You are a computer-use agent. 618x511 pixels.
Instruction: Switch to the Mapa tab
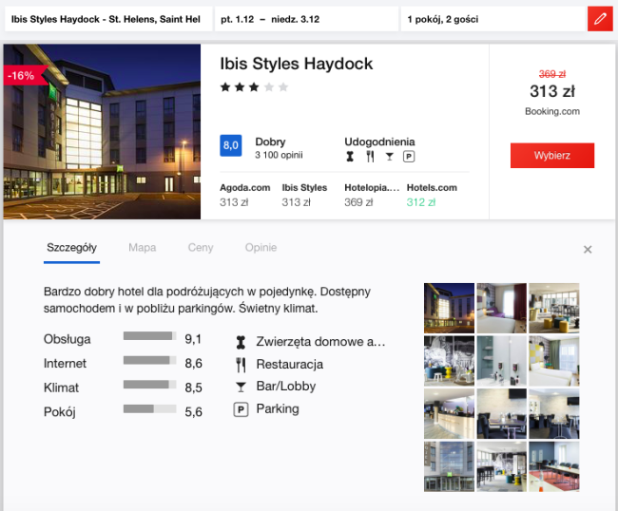142,248
